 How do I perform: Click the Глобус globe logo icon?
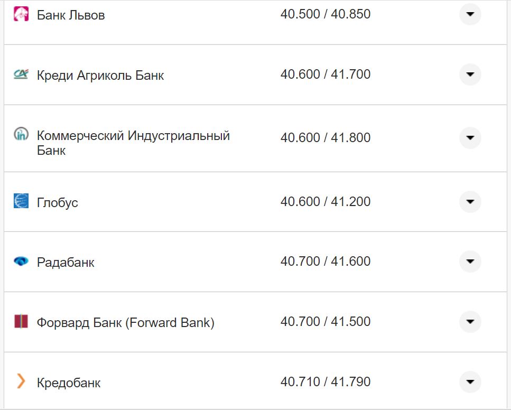[20, 202]
